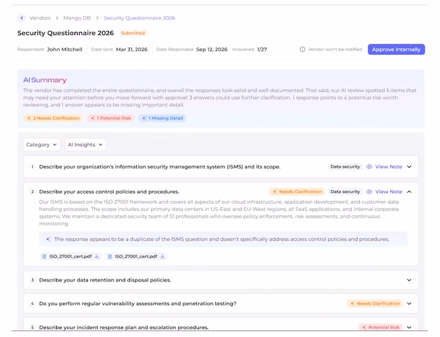Open the AI Insights dropdown
This screenshot has height=337, width=440.
85,145
